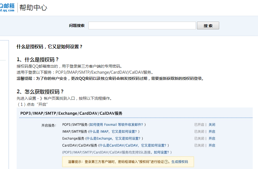
Task: Click 关闭 for POP3/SMTP服务
Action: coord(212,125)
